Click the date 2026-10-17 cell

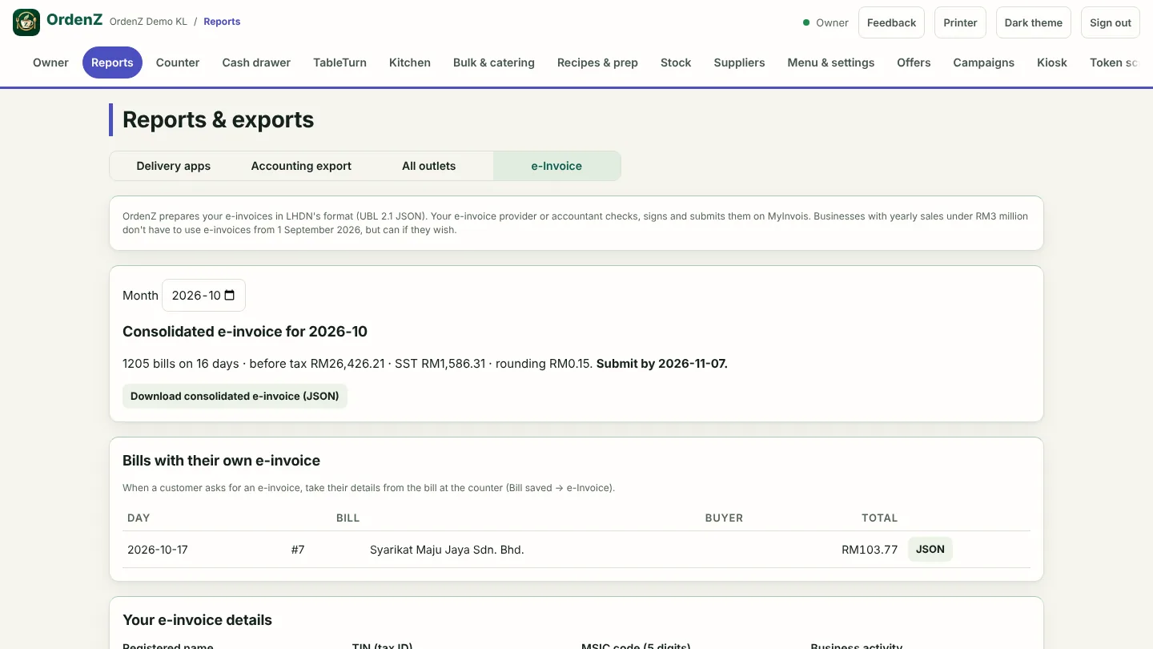[158, 550]
